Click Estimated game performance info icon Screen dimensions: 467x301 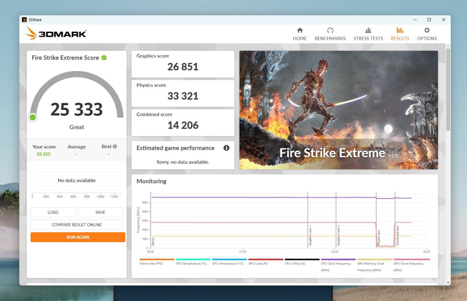coord(226,148)
